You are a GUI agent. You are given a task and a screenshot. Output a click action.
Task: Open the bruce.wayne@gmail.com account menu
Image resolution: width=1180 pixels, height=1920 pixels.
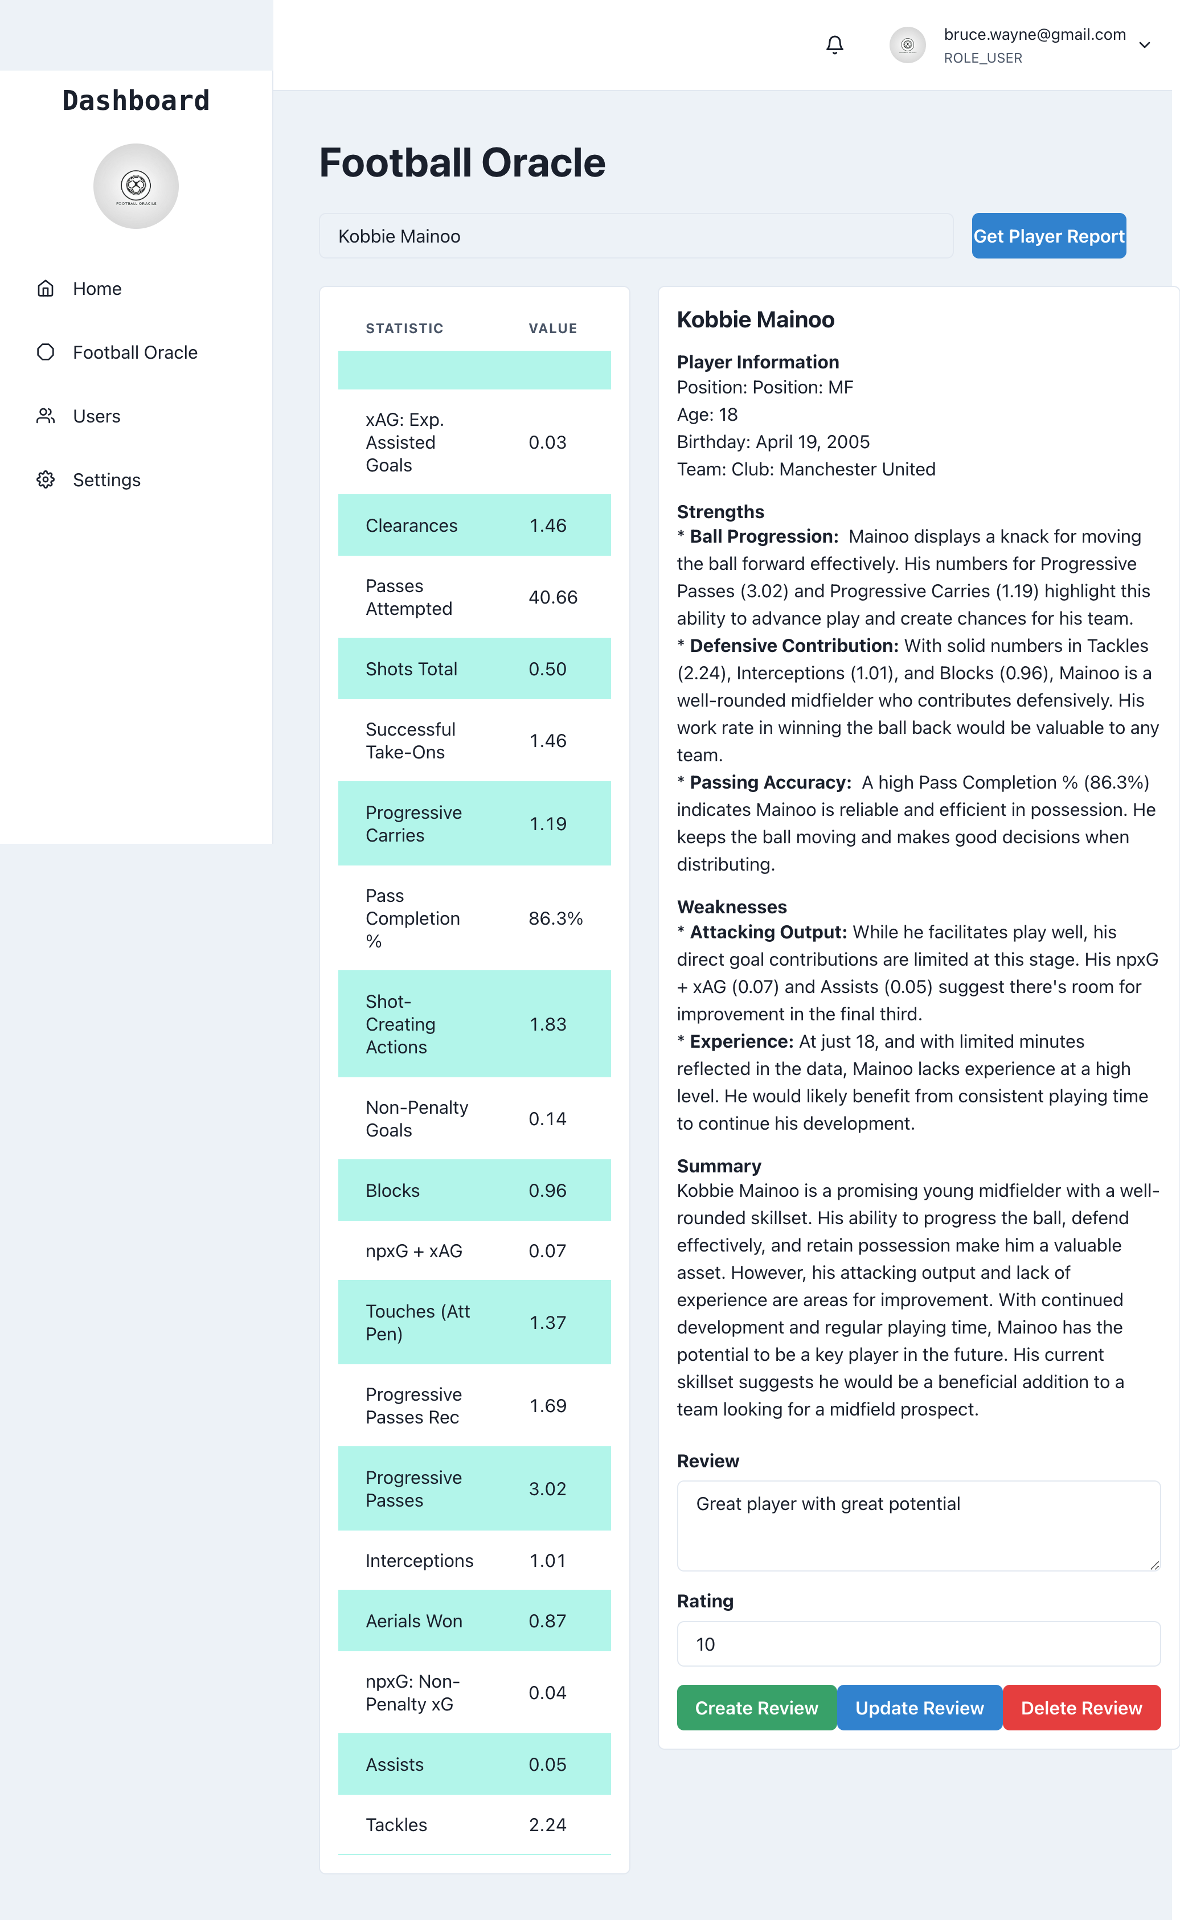coord(1034,34)
